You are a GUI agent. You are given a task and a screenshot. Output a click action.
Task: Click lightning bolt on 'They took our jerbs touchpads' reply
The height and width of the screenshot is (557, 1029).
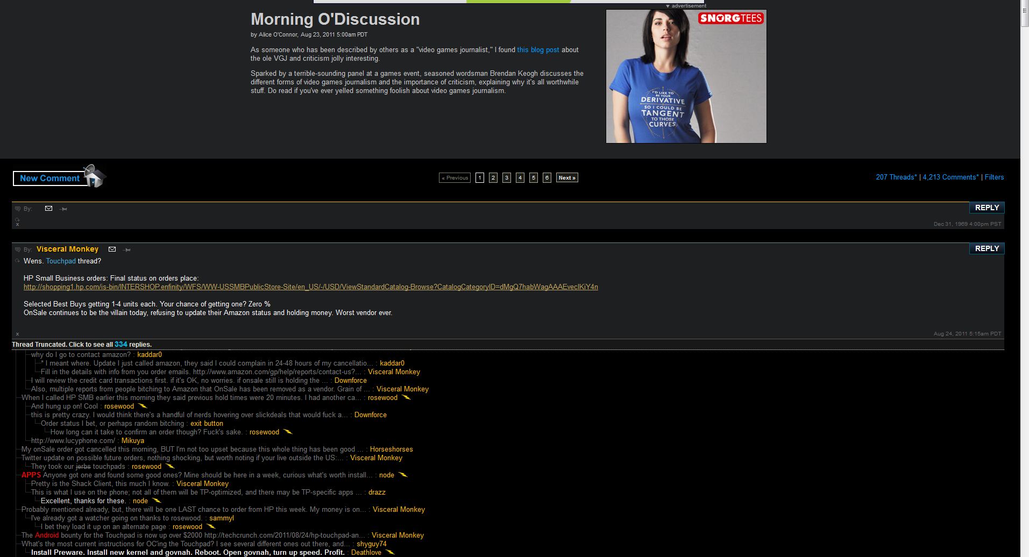(170, 467)
